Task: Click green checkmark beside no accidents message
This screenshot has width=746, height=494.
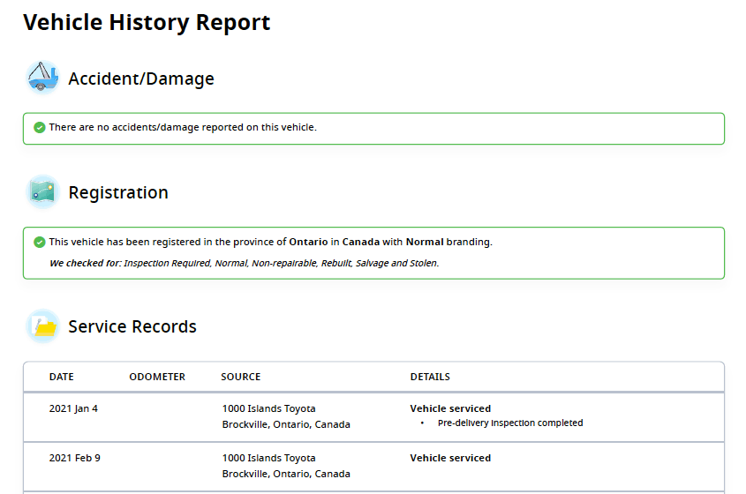Action: pos(39,128)
